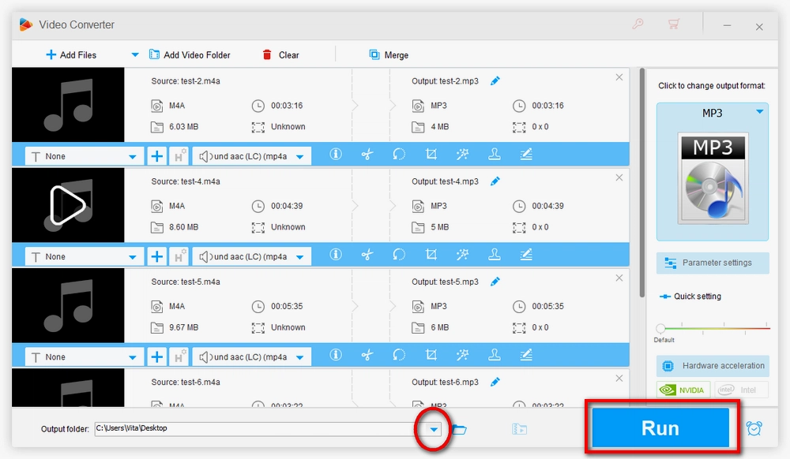Expand output folder path dropdown
The width and height of the screenshot is (790, 459).
click(433, 429)
